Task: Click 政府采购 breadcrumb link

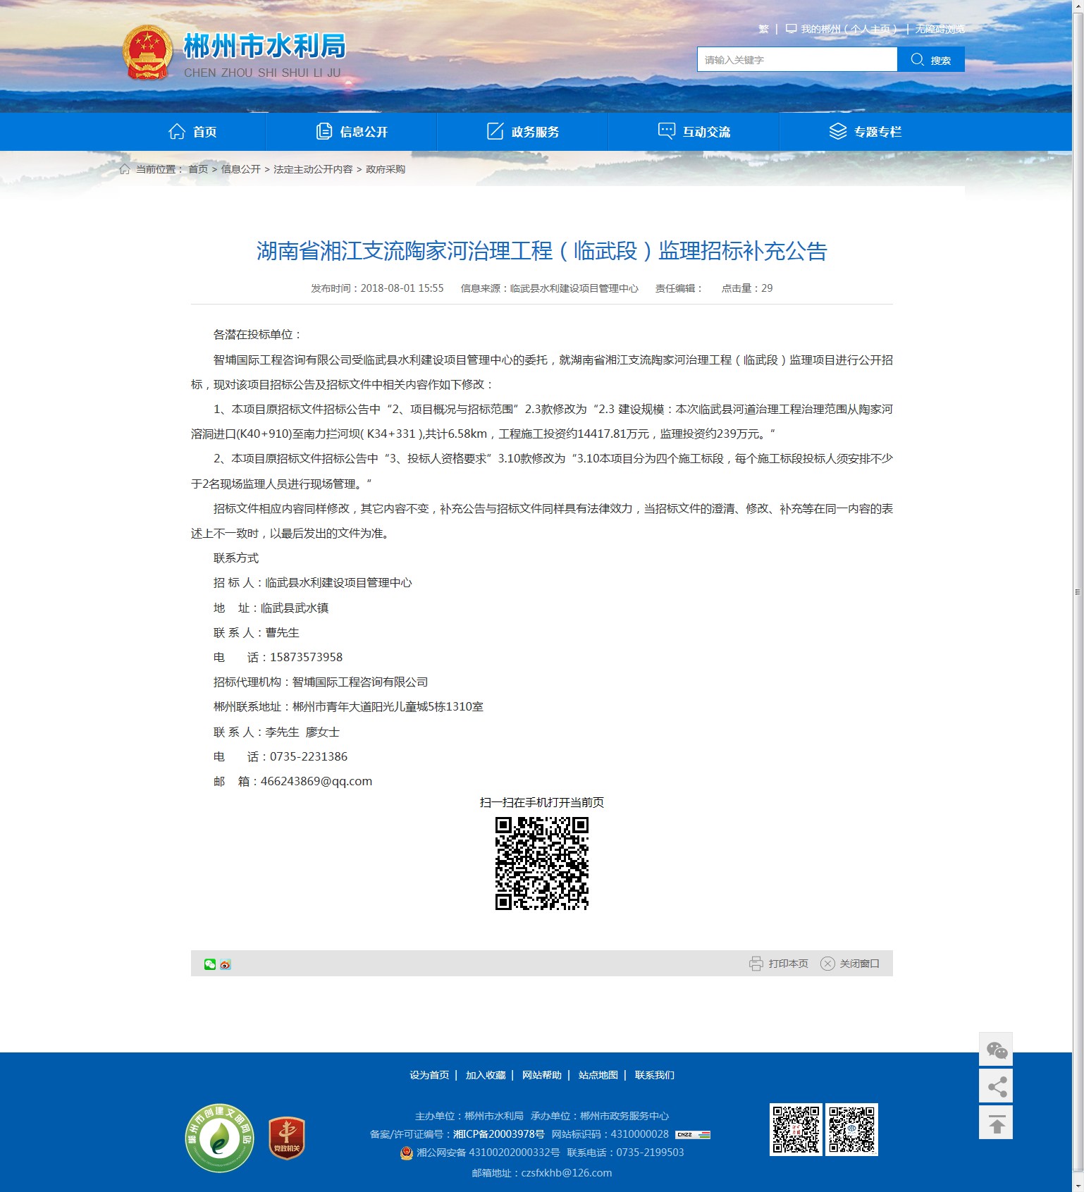Action: 386,169
